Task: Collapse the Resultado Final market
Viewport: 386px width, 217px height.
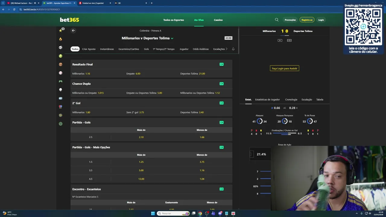Action: (x=151, y=64)
